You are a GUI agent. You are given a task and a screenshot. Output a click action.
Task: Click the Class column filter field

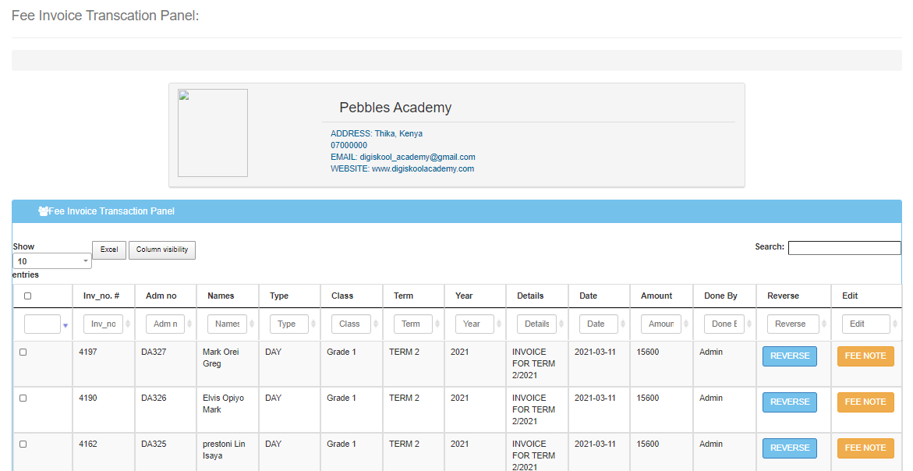pos(350,324)
